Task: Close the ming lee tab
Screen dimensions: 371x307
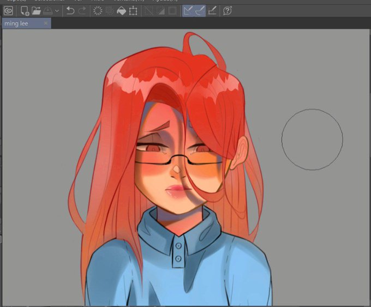Action: pos(46,23)
